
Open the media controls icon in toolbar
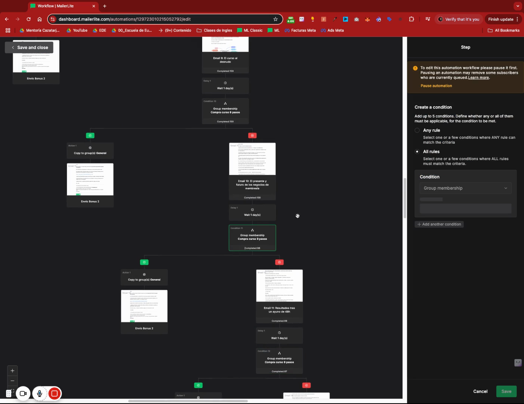[x=428, y=19]
